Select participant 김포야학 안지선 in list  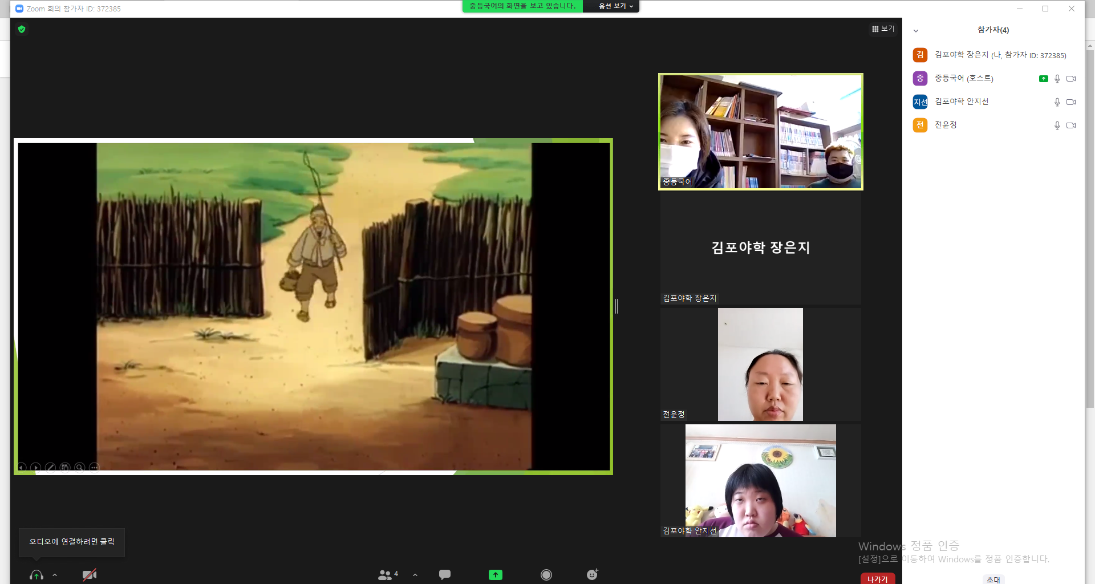point(993,102)
